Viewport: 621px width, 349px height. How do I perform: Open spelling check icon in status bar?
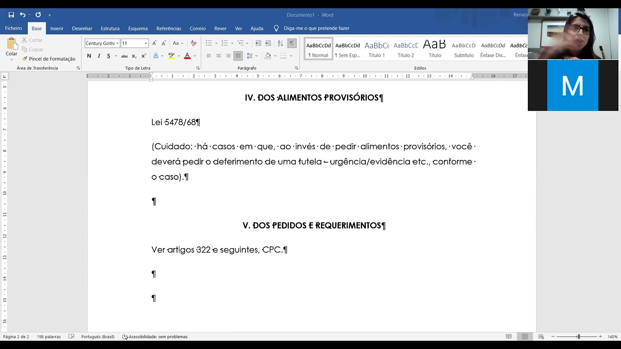tap(71, 336)
